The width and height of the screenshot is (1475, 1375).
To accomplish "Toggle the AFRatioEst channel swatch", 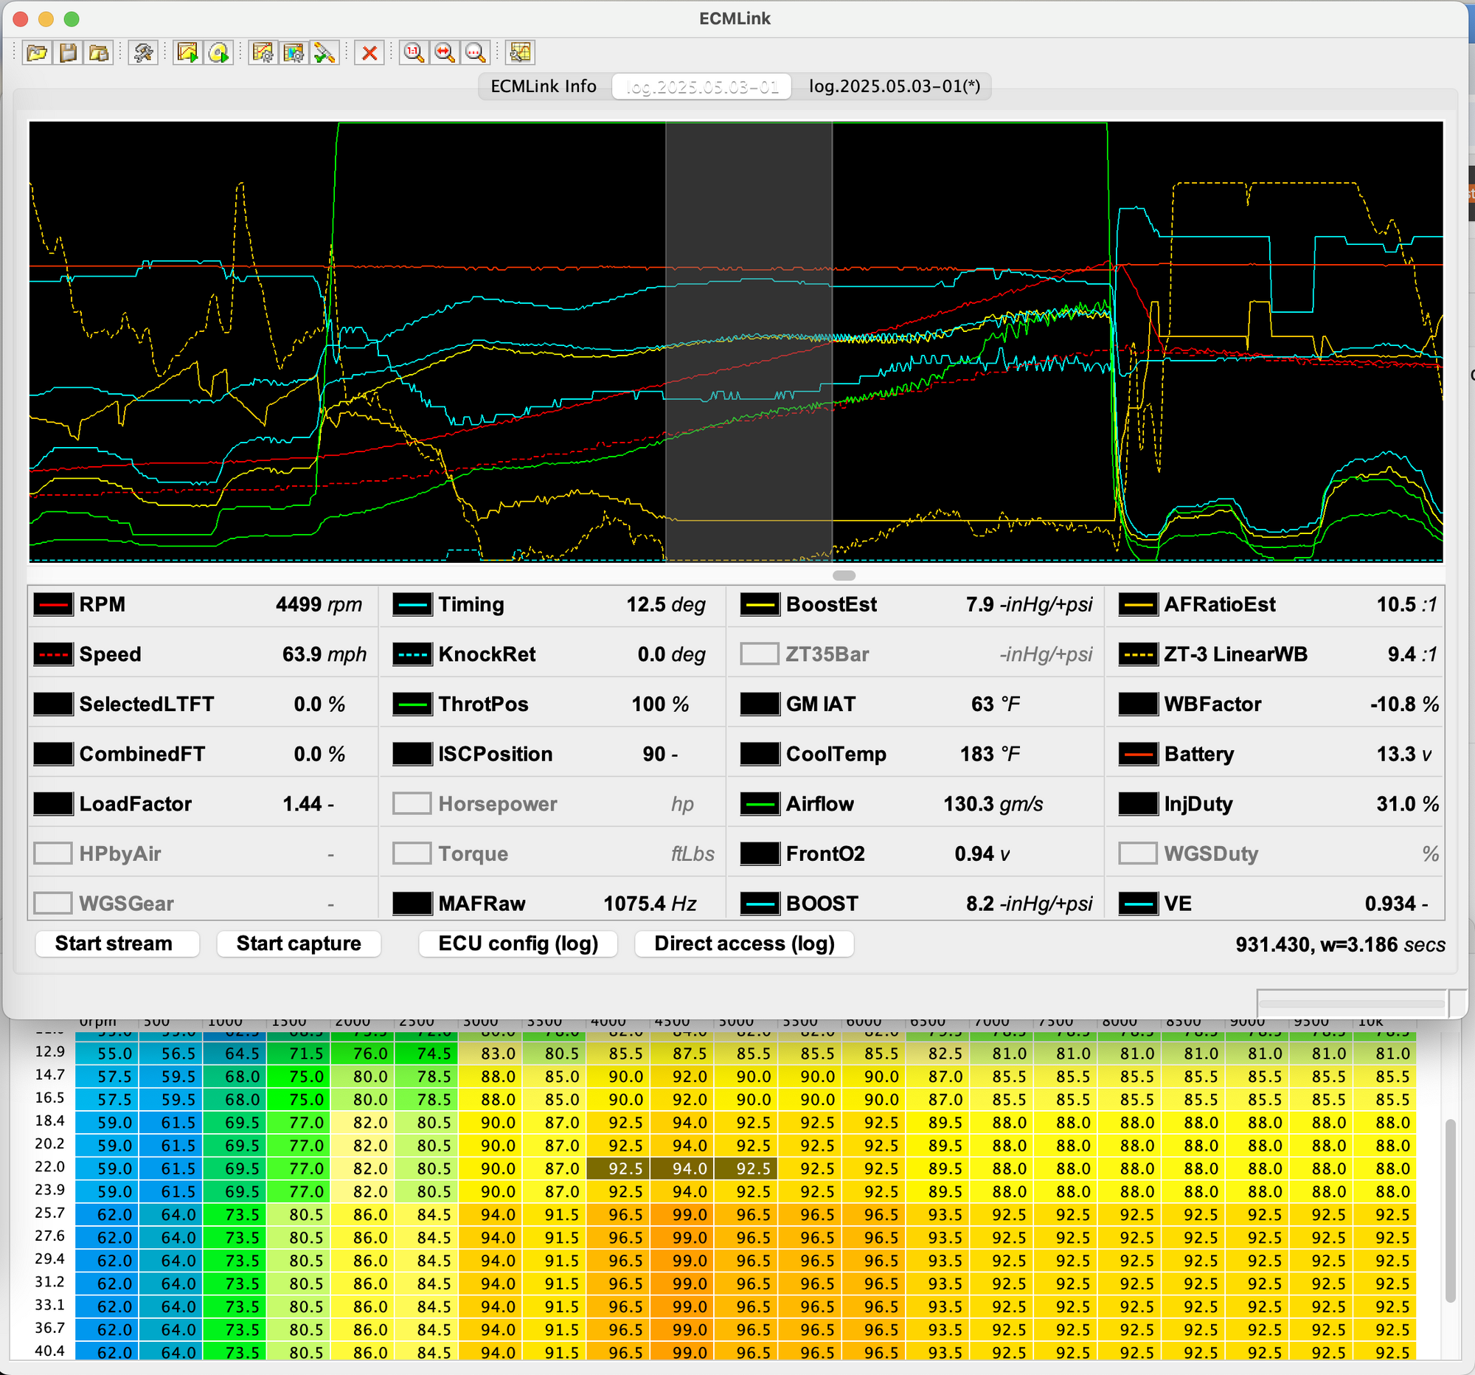I will (1138, 605).
